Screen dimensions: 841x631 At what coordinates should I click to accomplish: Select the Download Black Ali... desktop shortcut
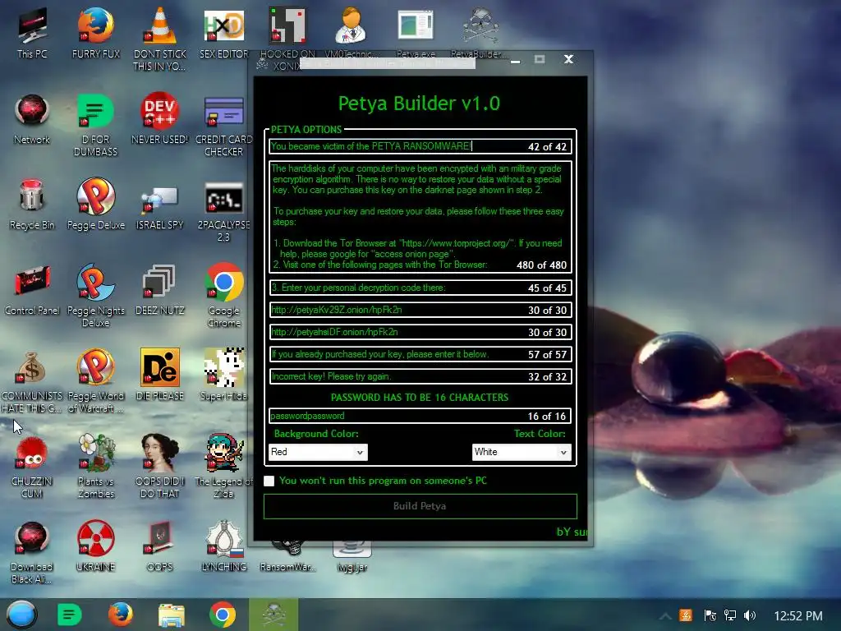click(x=32, y=552)
